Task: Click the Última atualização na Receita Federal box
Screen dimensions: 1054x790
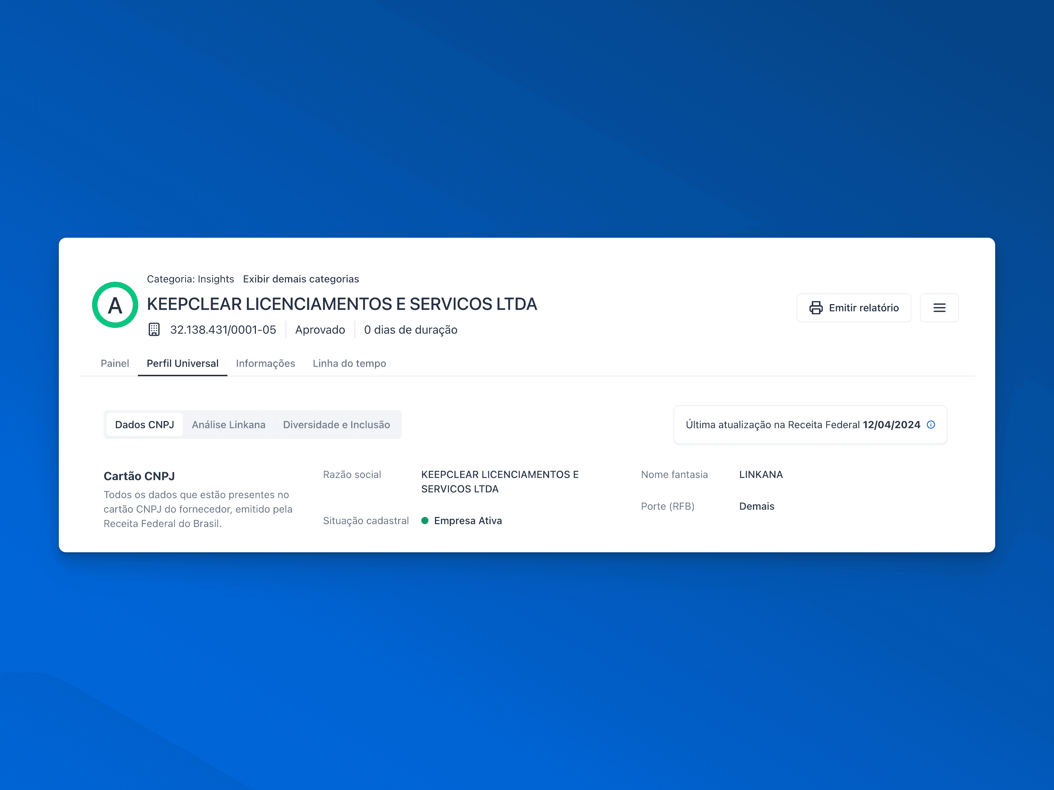Action: coord(802,424)
